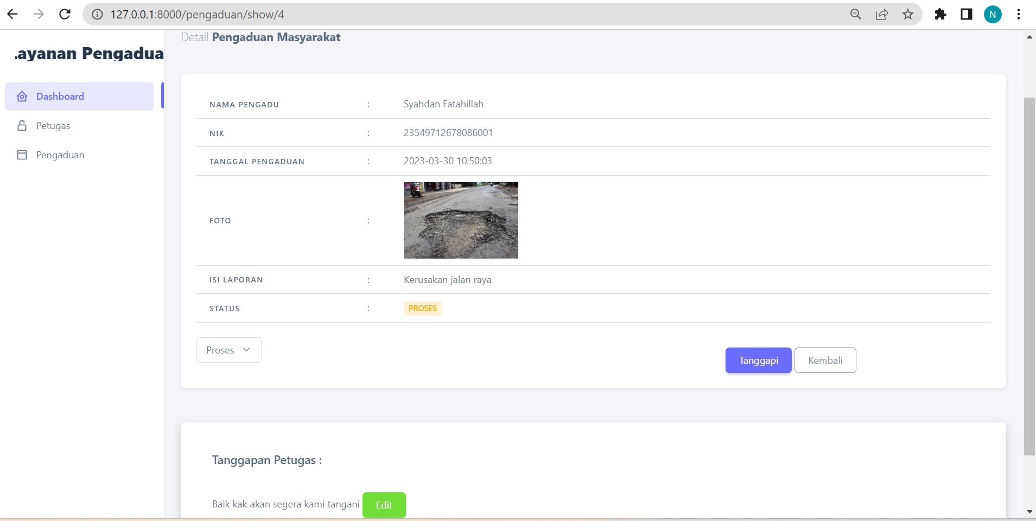Click the URL address bar field

(x=467, y=14)
